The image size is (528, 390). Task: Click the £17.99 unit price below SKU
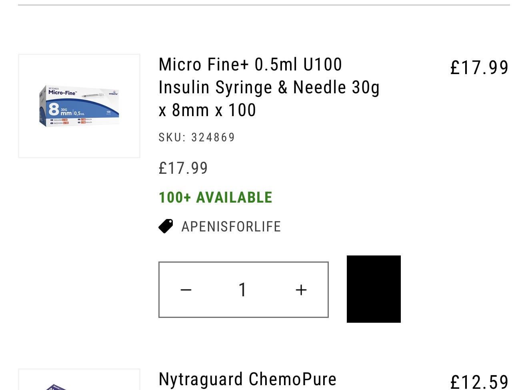pyautogui.click(x=183, y=168)
